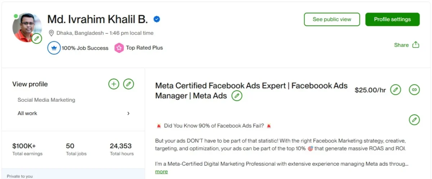Add a new specialized profile plus icon
Screen dimensions: 432x179
pos(114,84)
